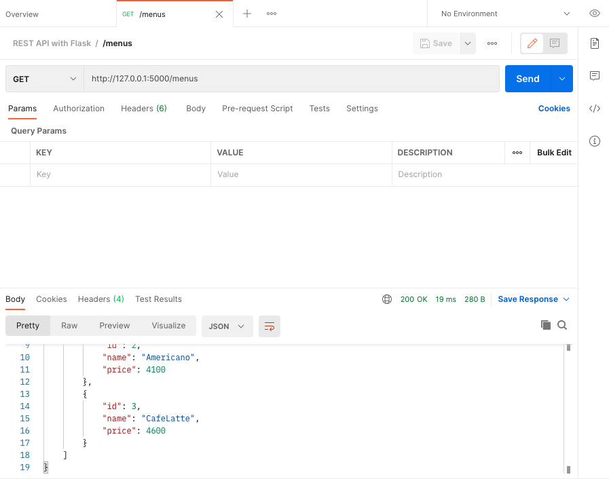Viewport: 609px width, 479px height.
Task: Click the price value 4100
Action: pyautogui.click(x=155, y=370)
